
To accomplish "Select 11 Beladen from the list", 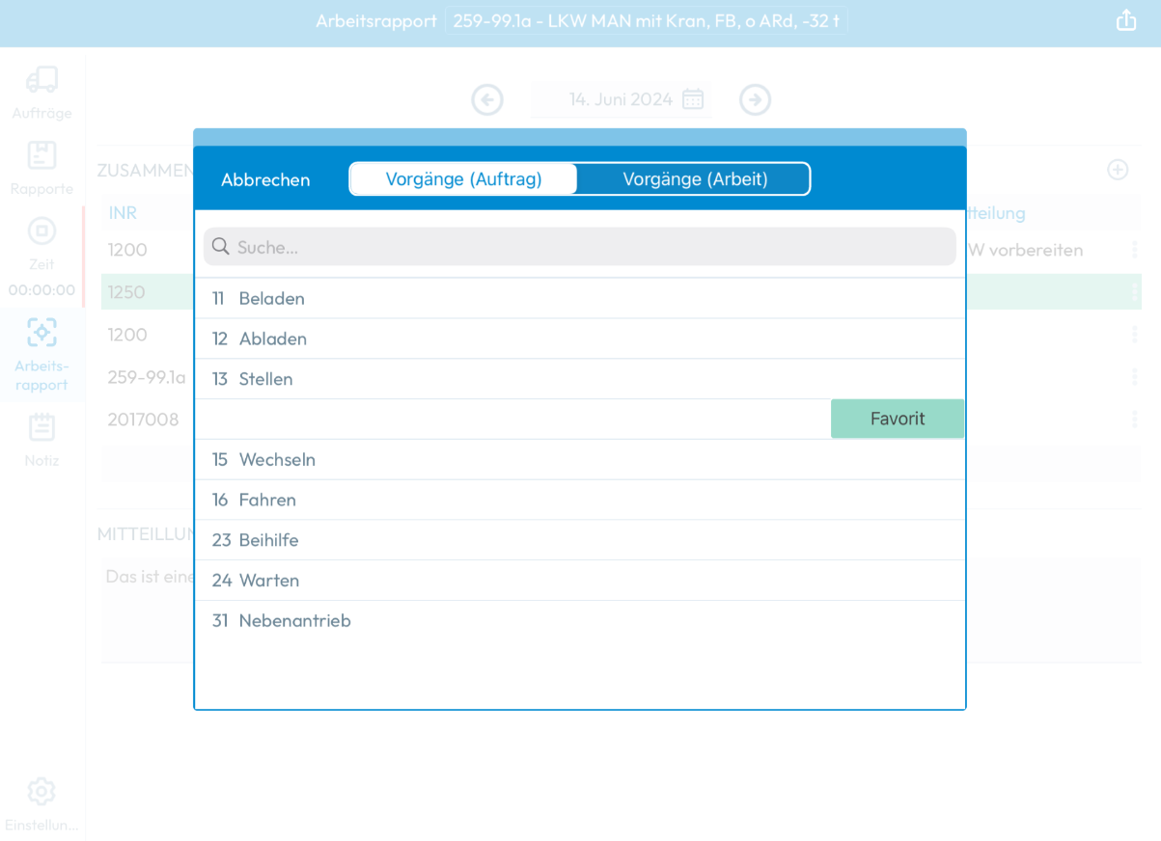I will tap(580, 299).
